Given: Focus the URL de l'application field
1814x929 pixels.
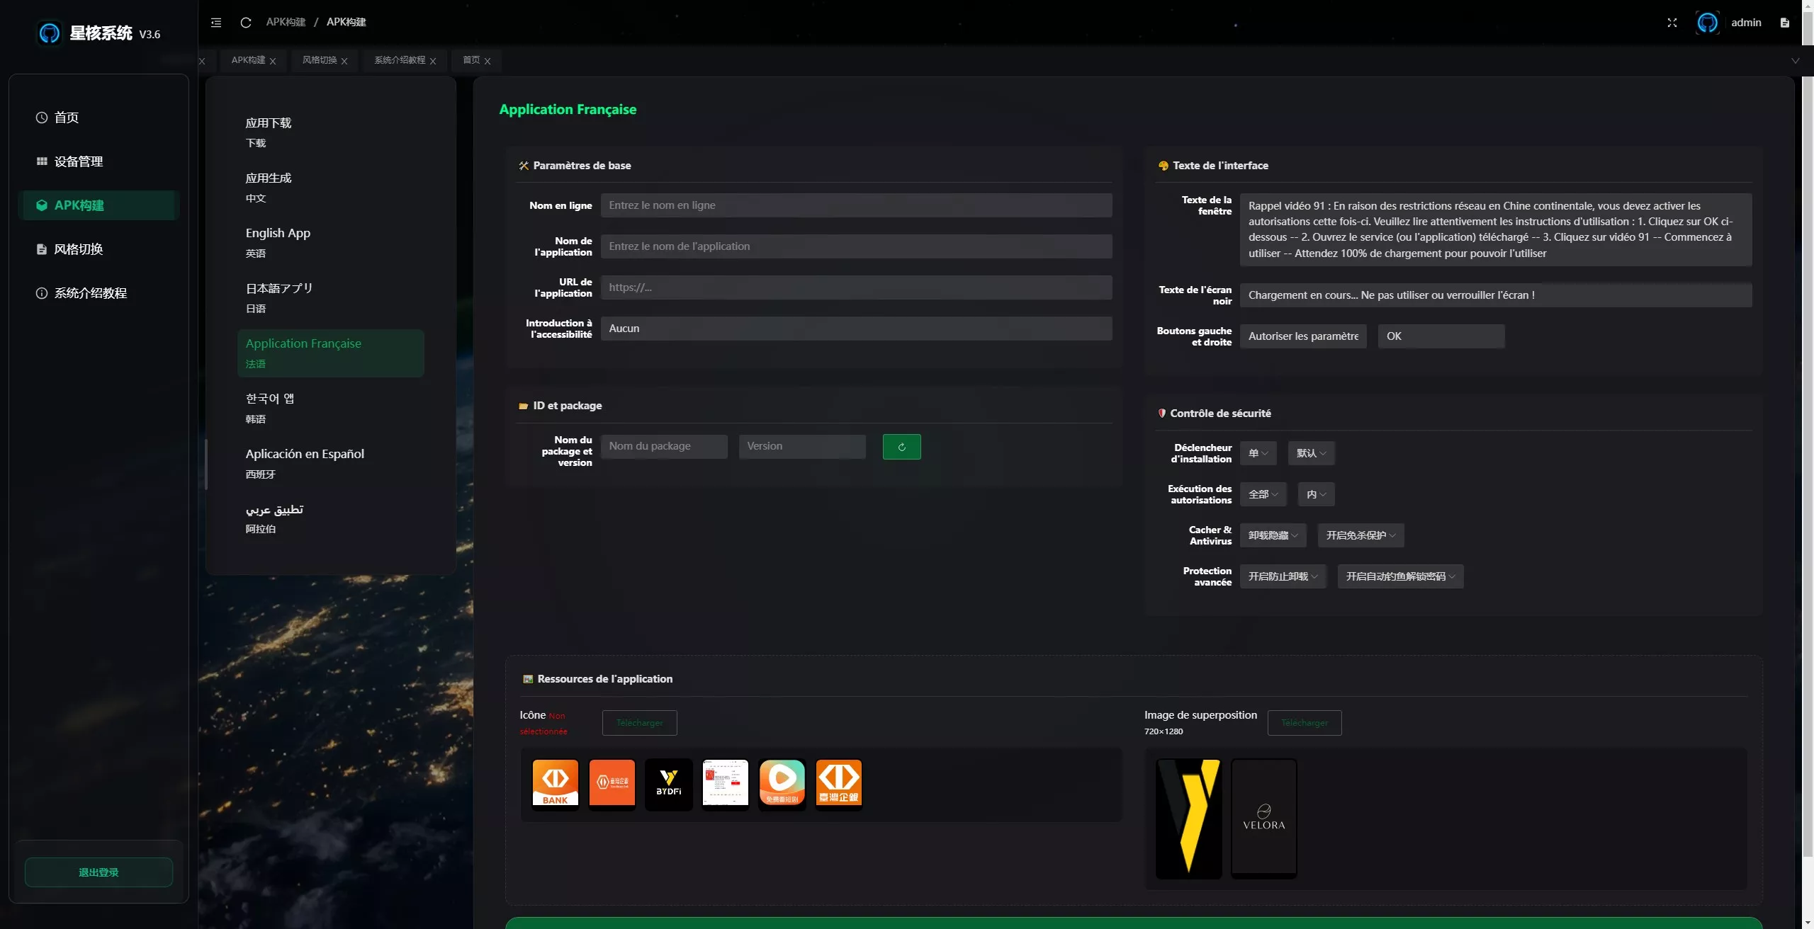Looking at the screenshot, I should [x=857, y=287].
